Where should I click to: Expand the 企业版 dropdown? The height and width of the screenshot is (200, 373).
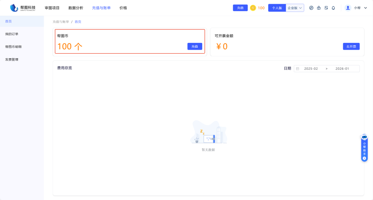coord(295,8)
